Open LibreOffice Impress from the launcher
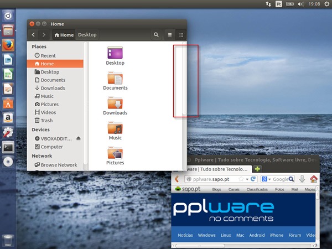Screen dimensions: 332x249 (x=8, y=89)
